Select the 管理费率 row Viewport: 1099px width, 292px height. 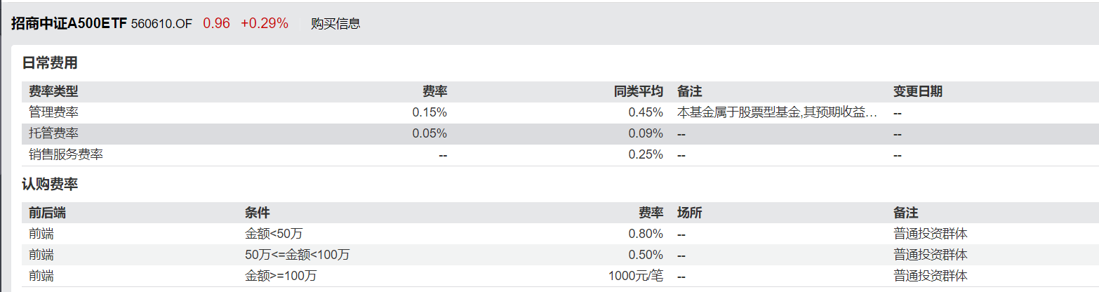click(560, 112)
